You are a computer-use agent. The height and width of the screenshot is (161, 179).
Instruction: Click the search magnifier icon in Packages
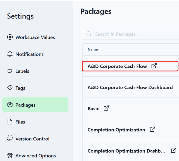pos(89,34)
